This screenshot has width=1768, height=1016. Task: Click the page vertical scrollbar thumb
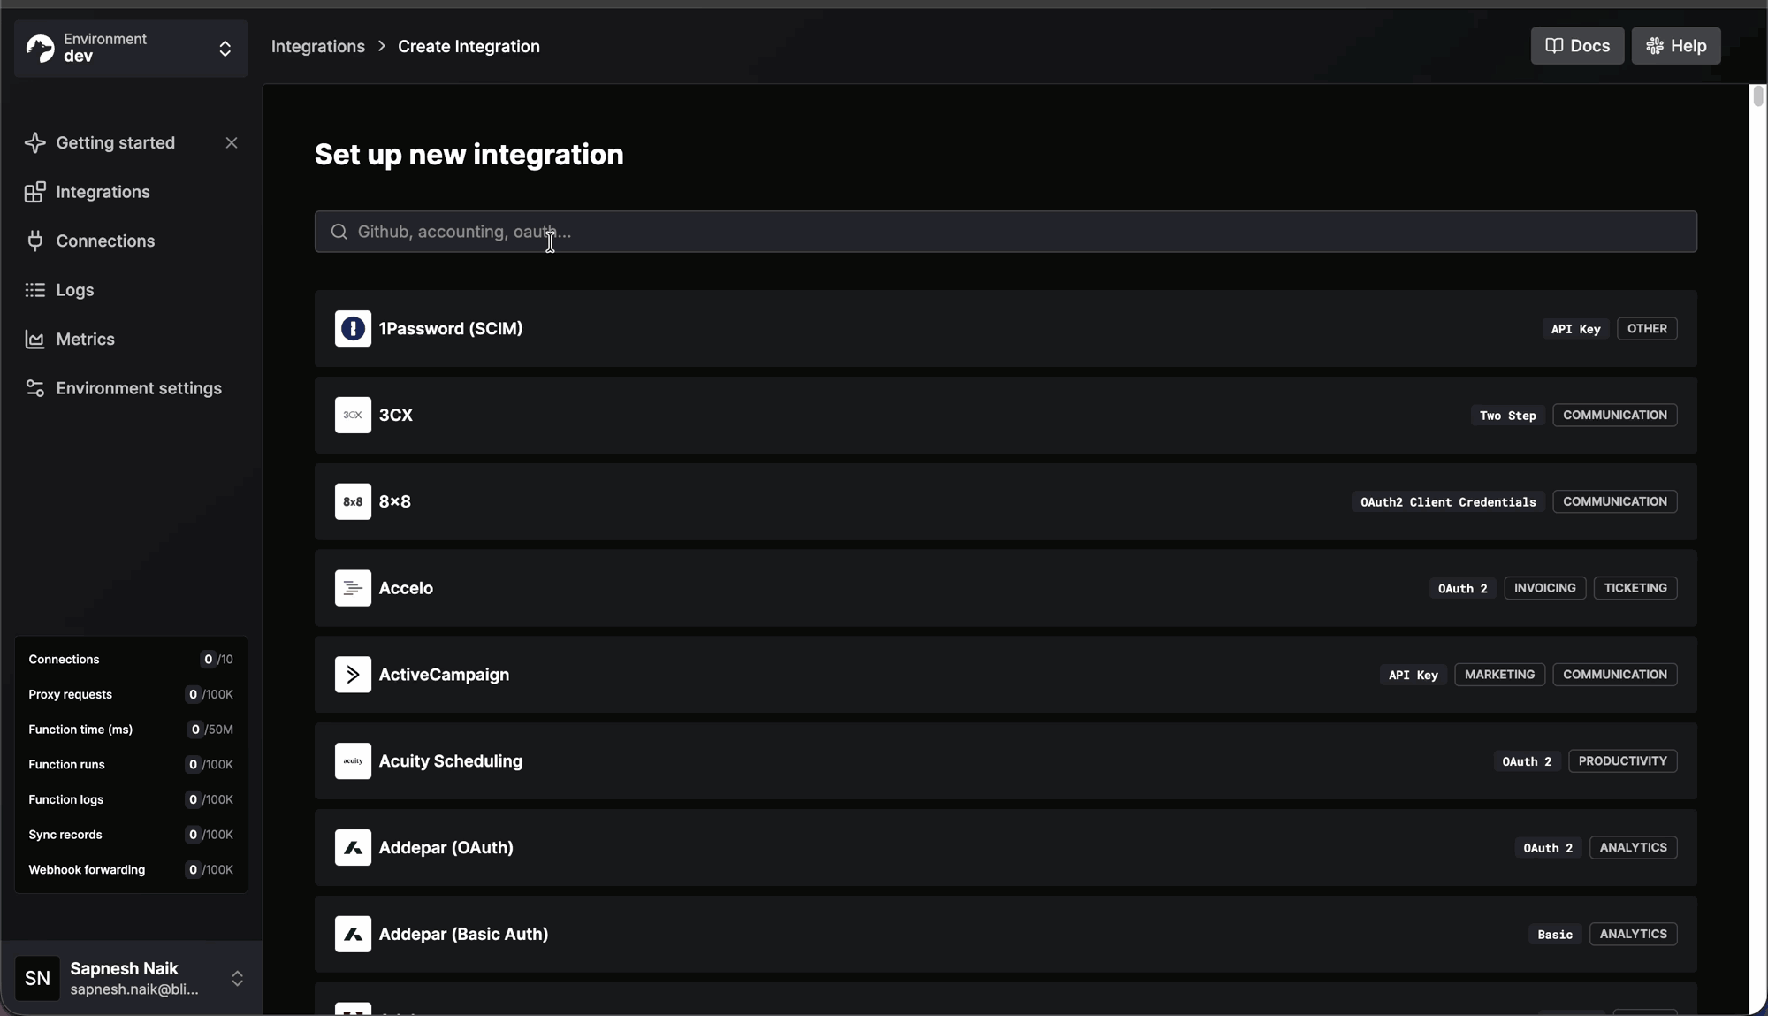click(1757, 95)
